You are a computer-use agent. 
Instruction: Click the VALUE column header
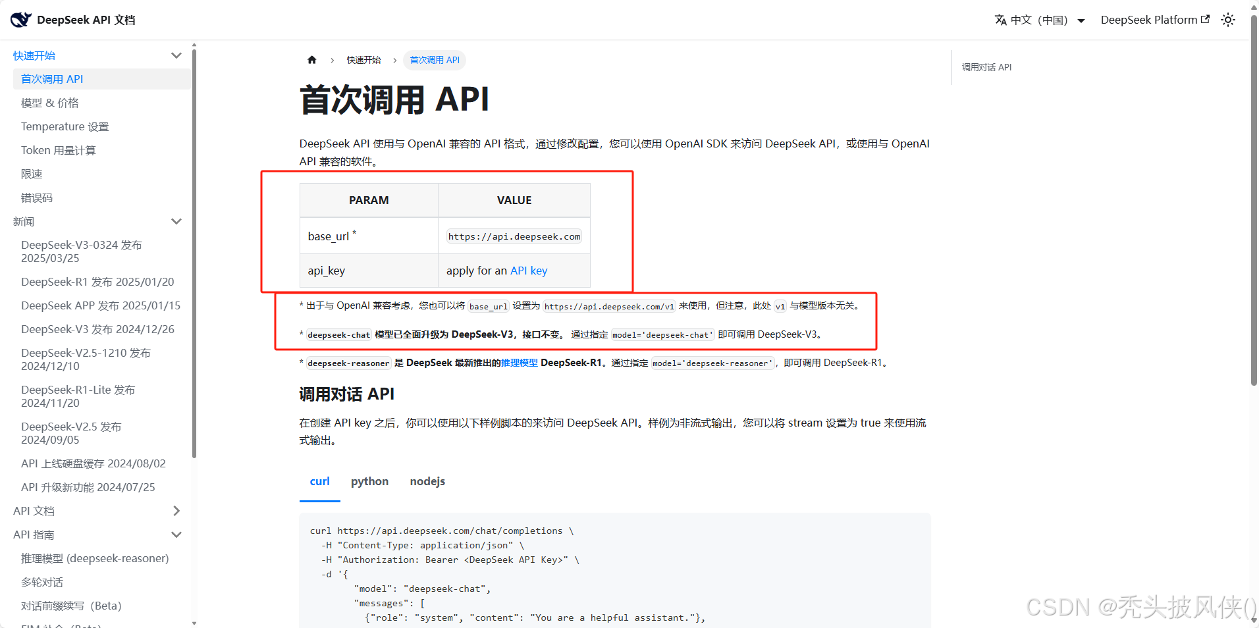click(x=514, y=200)
